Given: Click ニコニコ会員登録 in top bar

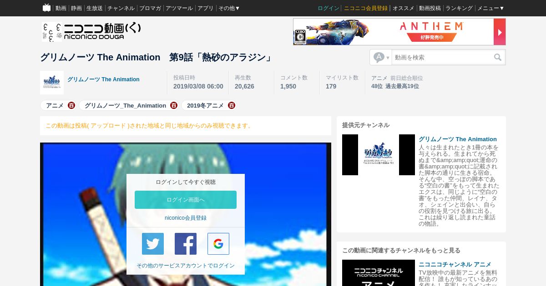Looking at the screenshot, I should (366, 8).
